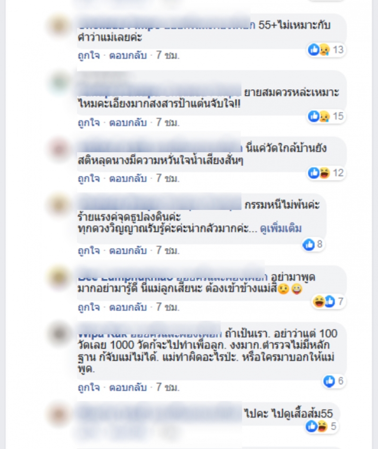The width and height of the screenshot is (378, 449).
Task: Expand comment via ดูเพิ่มเติม link
Action: coord(281,228)
